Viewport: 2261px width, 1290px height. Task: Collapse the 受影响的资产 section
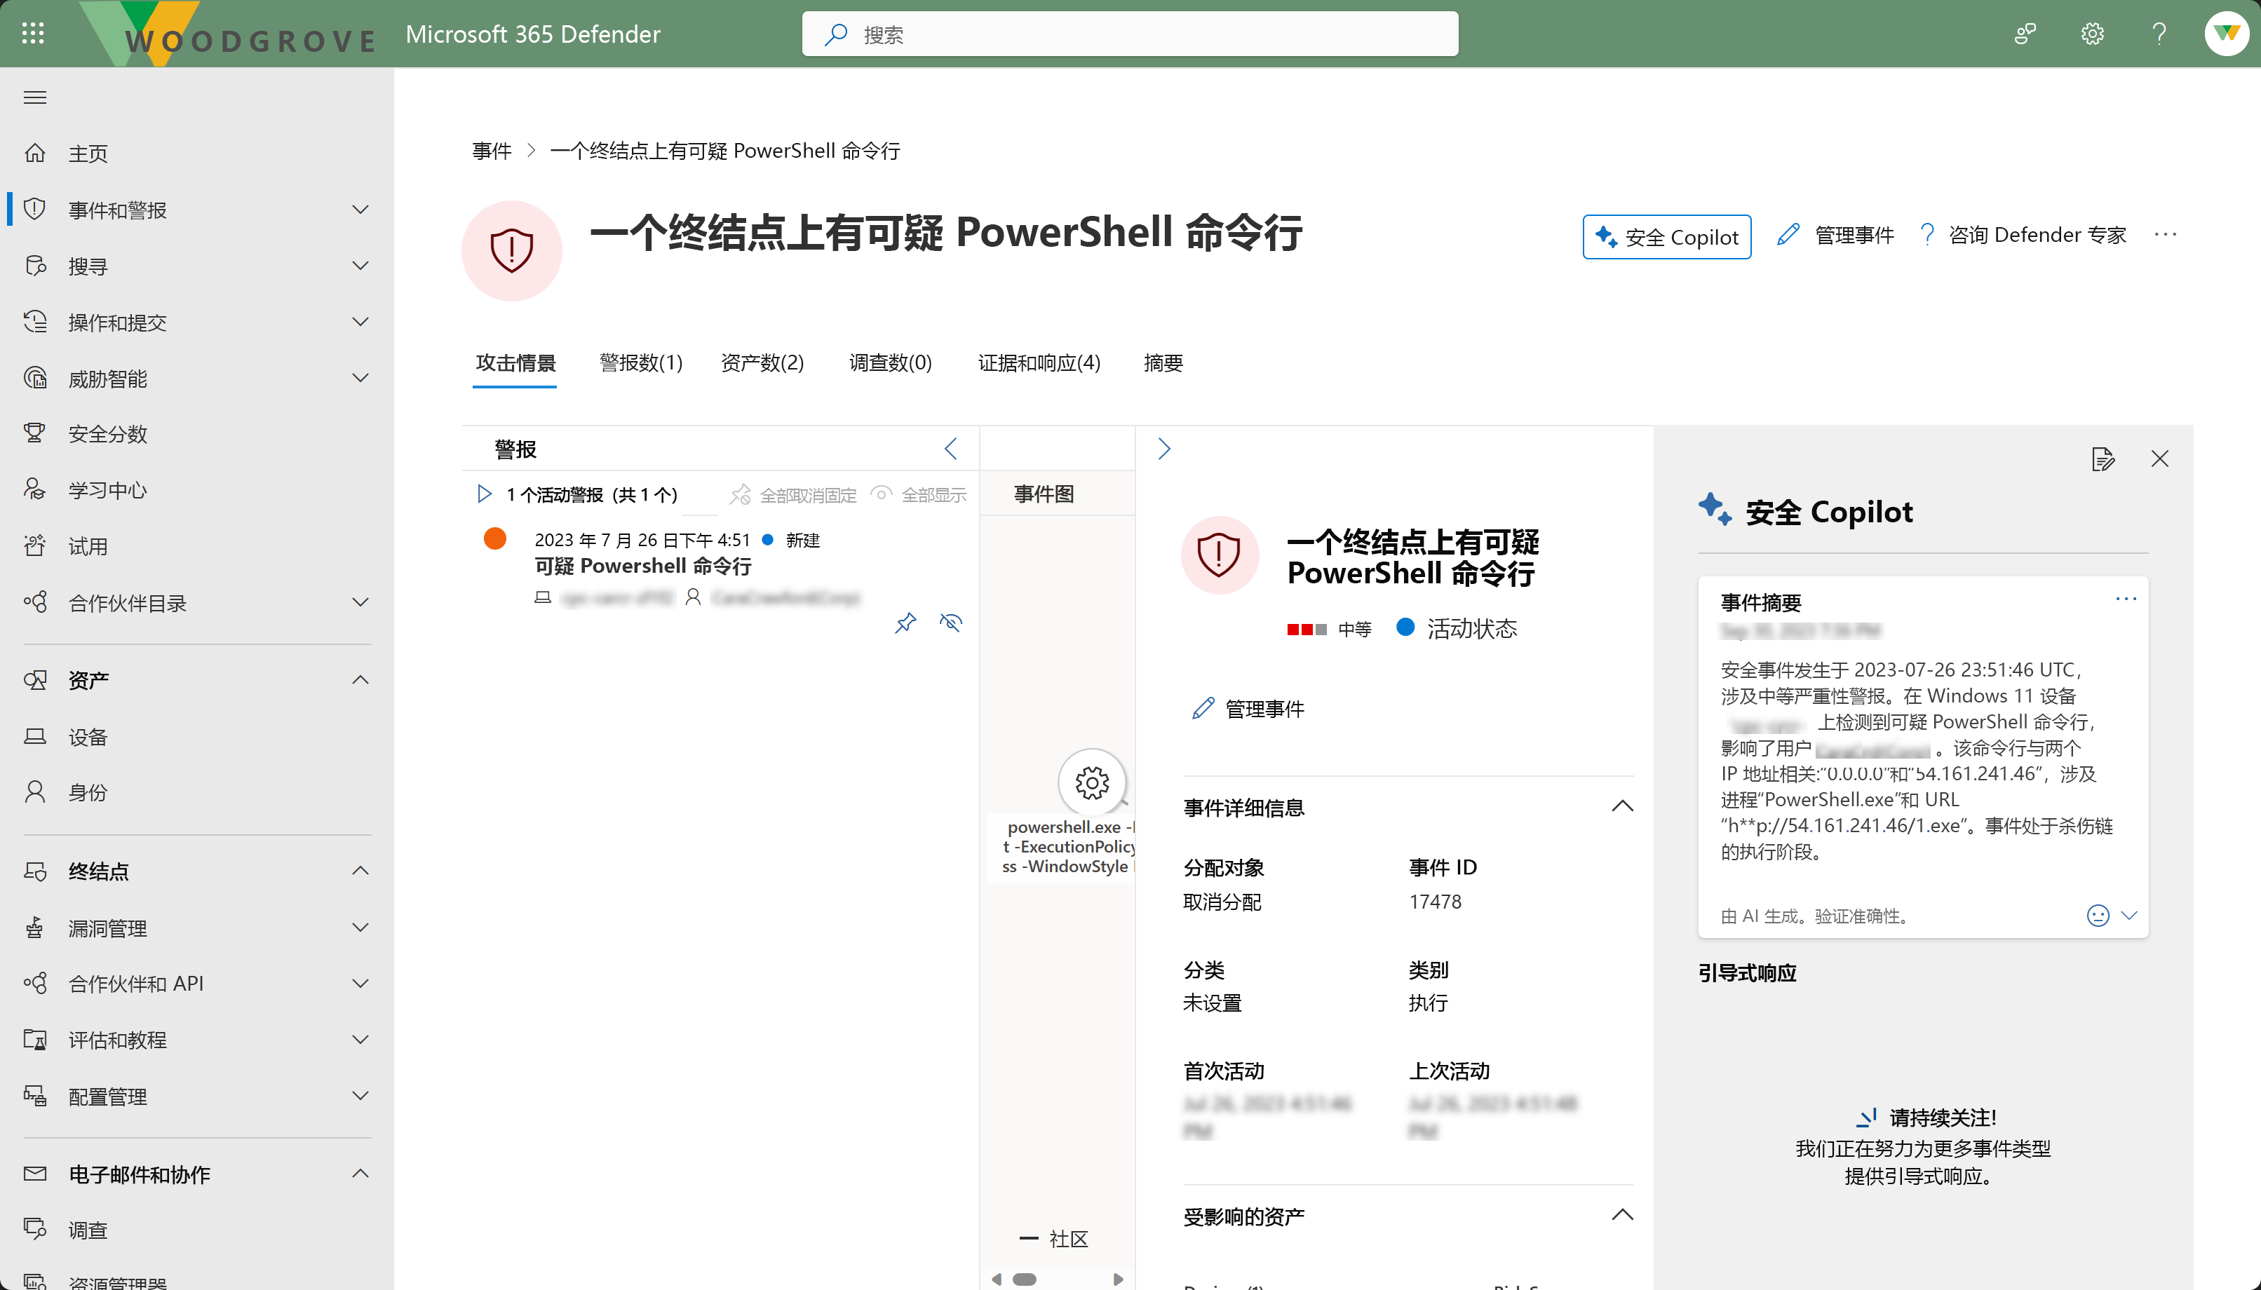[1621, 1216]
